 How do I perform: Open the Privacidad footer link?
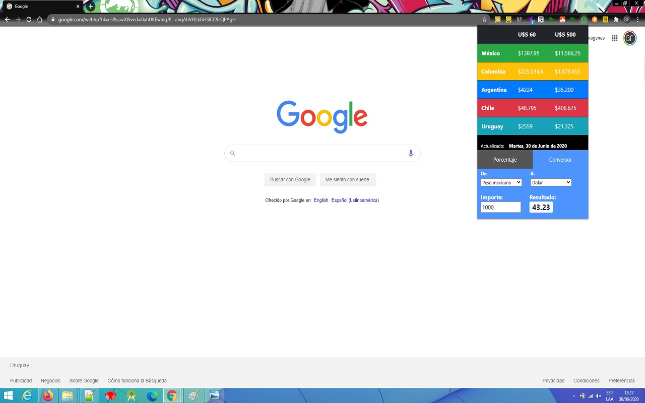pos(553,381)
